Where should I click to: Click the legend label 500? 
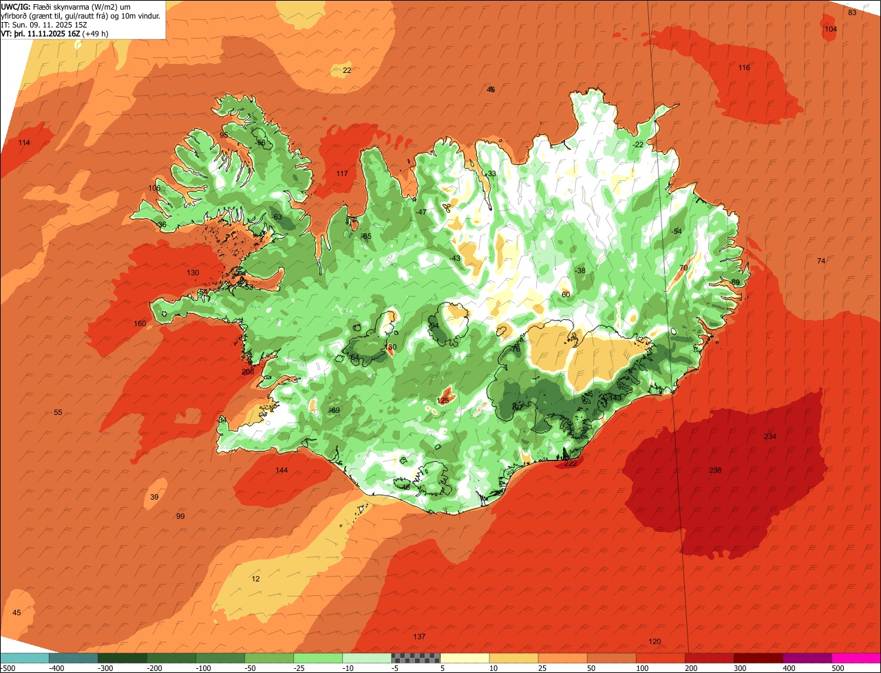[x=838, y=667]
